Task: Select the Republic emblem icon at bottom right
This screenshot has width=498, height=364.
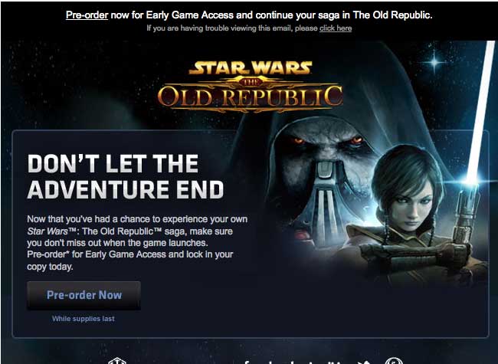Action: tap(394, 361)
